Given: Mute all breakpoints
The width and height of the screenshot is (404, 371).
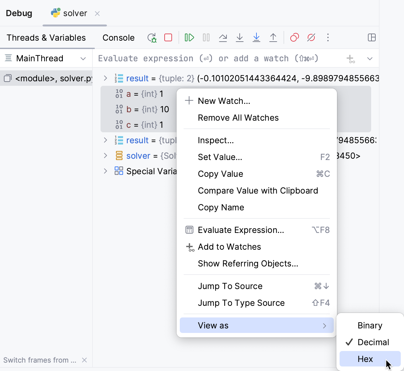Looking at the screenshot, I should pyautogui.click(x=311, y=37).
